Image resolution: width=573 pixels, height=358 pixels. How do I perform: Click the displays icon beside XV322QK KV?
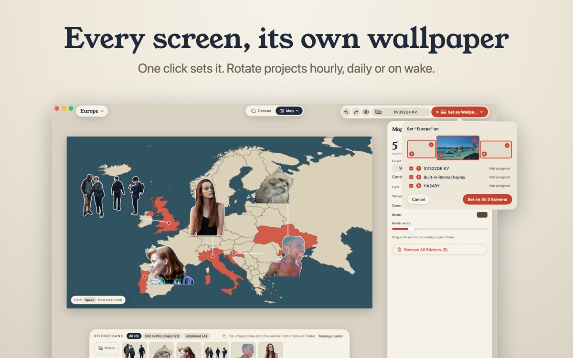pos(378,112)
